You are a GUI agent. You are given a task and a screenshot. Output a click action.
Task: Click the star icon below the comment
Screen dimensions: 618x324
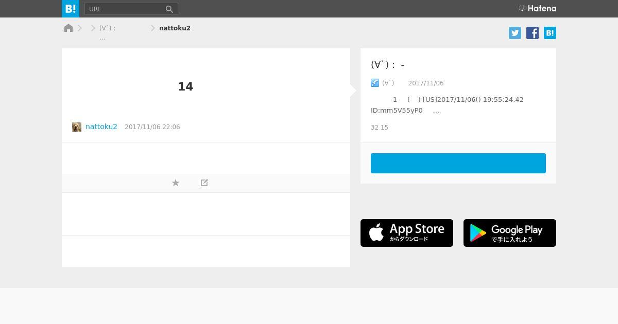(x=176, y=183)
